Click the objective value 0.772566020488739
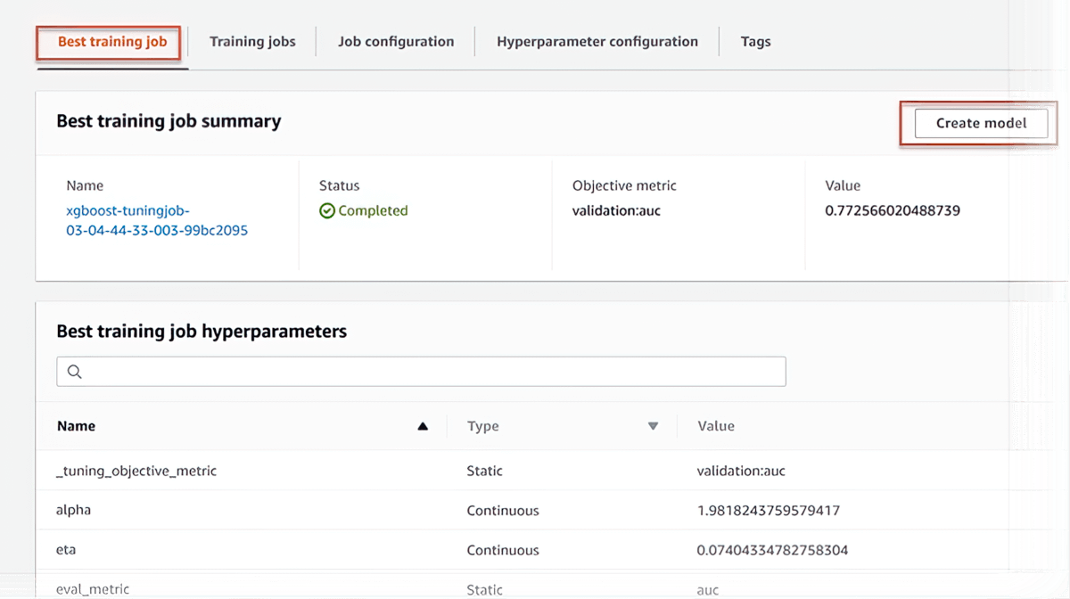 (893, 211)
